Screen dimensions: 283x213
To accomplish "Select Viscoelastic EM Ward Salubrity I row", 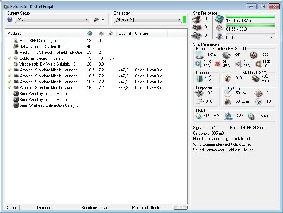I will pos(96,64).
